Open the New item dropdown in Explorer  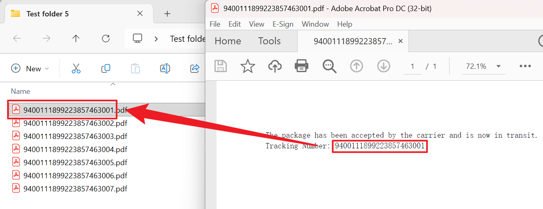(x=30, y=68)
